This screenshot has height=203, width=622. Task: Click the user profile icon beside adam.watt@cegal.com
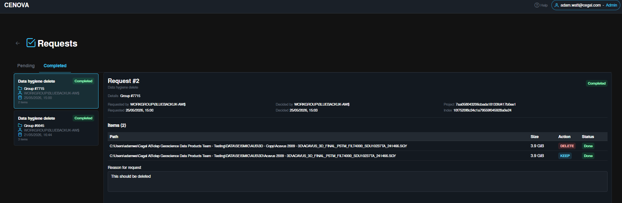[x=557, y=5]
